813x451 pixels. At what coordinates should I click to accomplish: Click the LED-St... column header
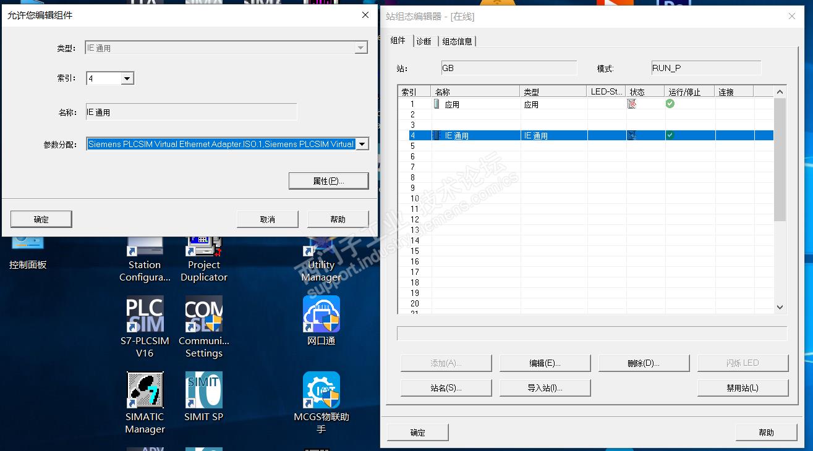pos(607,92)
